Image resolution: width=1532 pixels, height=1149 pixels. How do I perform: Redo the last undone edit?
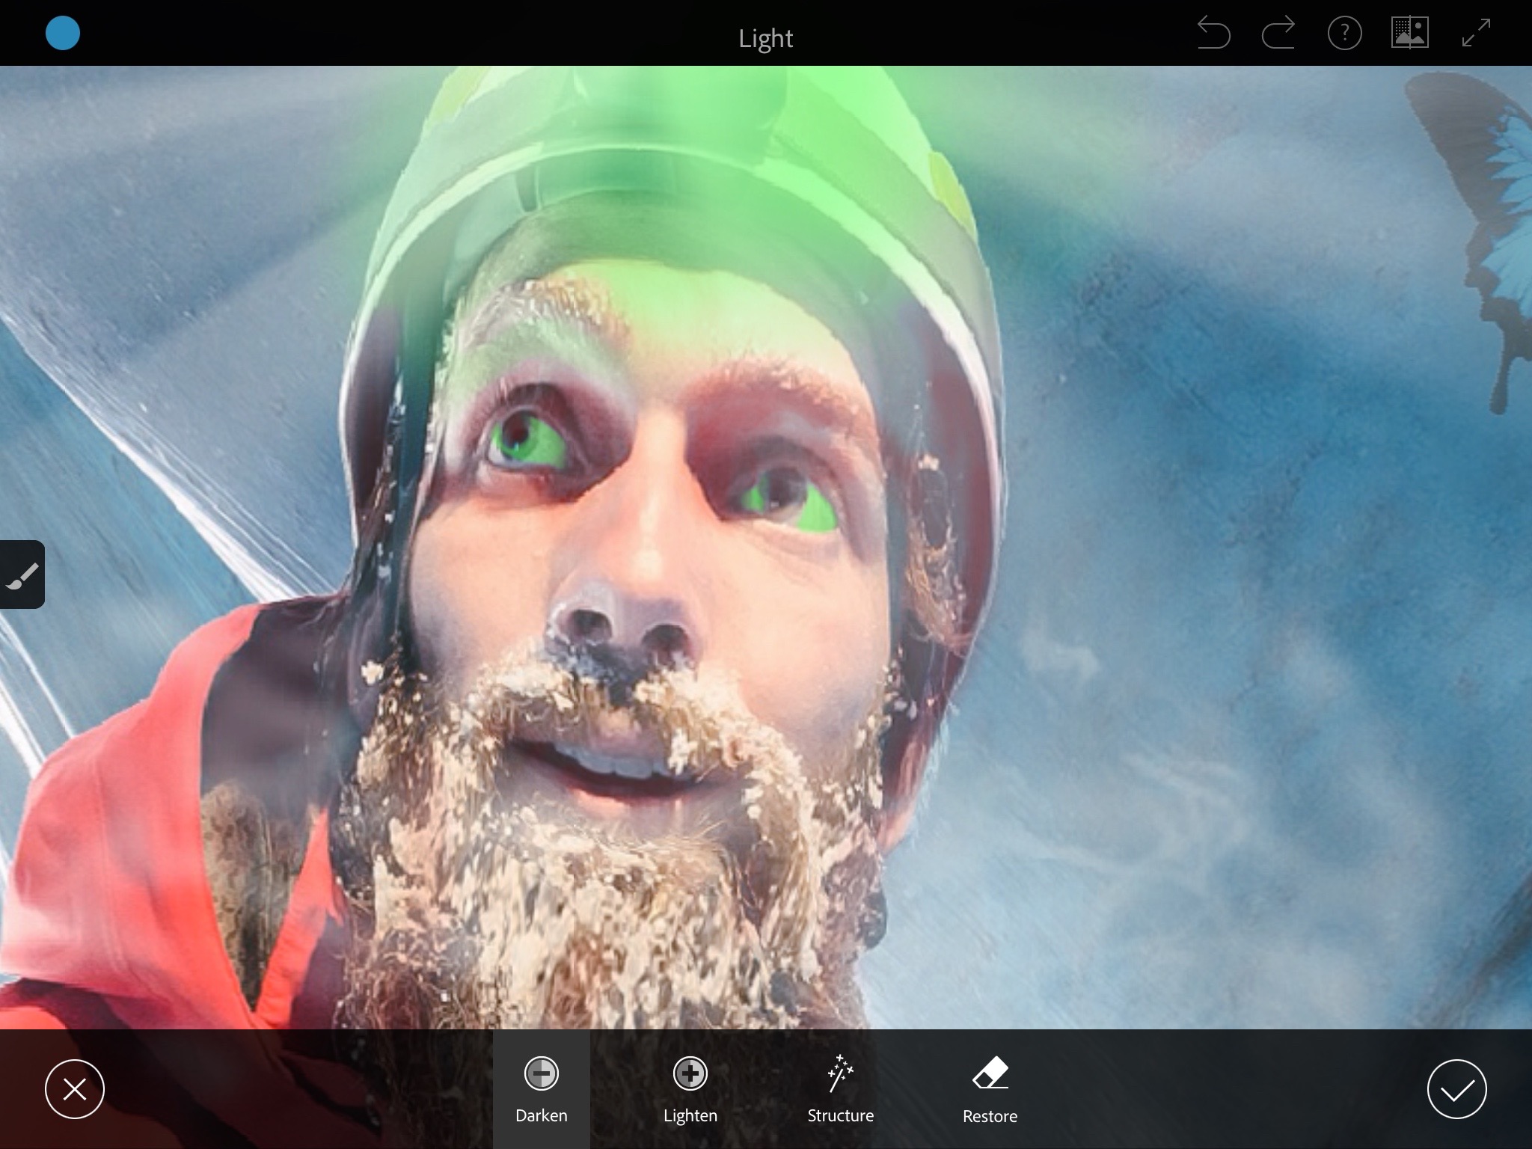point(1278,34)
